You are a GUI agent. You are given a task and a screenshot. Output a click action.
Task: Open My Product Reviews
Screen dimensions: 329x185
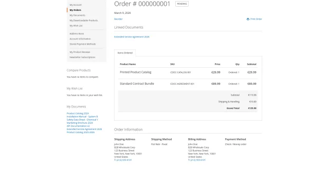[x=80, y=52]
